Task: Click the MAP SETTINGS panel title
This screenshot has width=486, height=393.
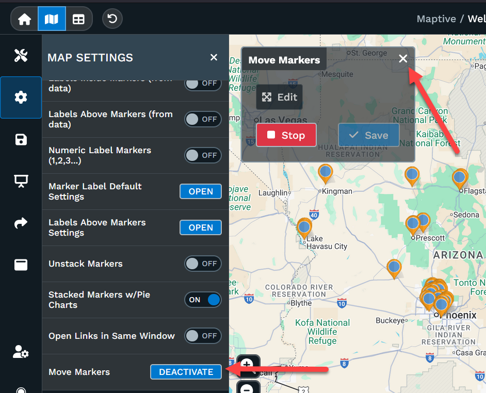Action: (90, 58)
